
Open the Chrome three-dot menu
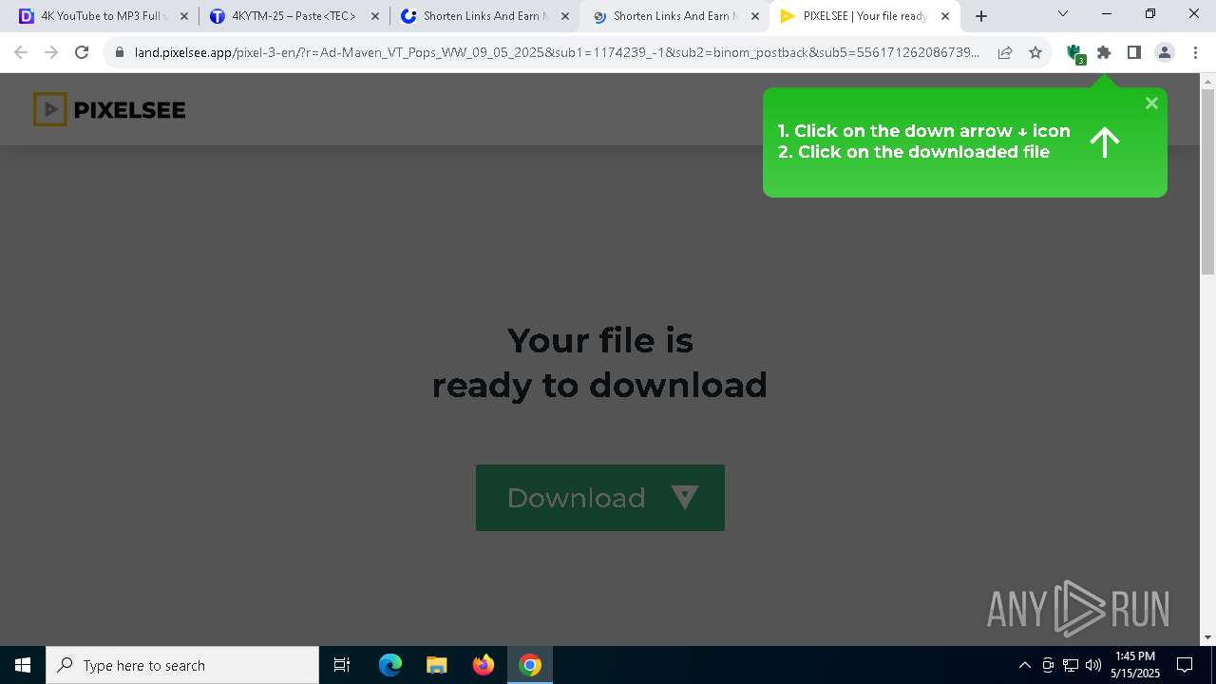(x=1195, y=52)
